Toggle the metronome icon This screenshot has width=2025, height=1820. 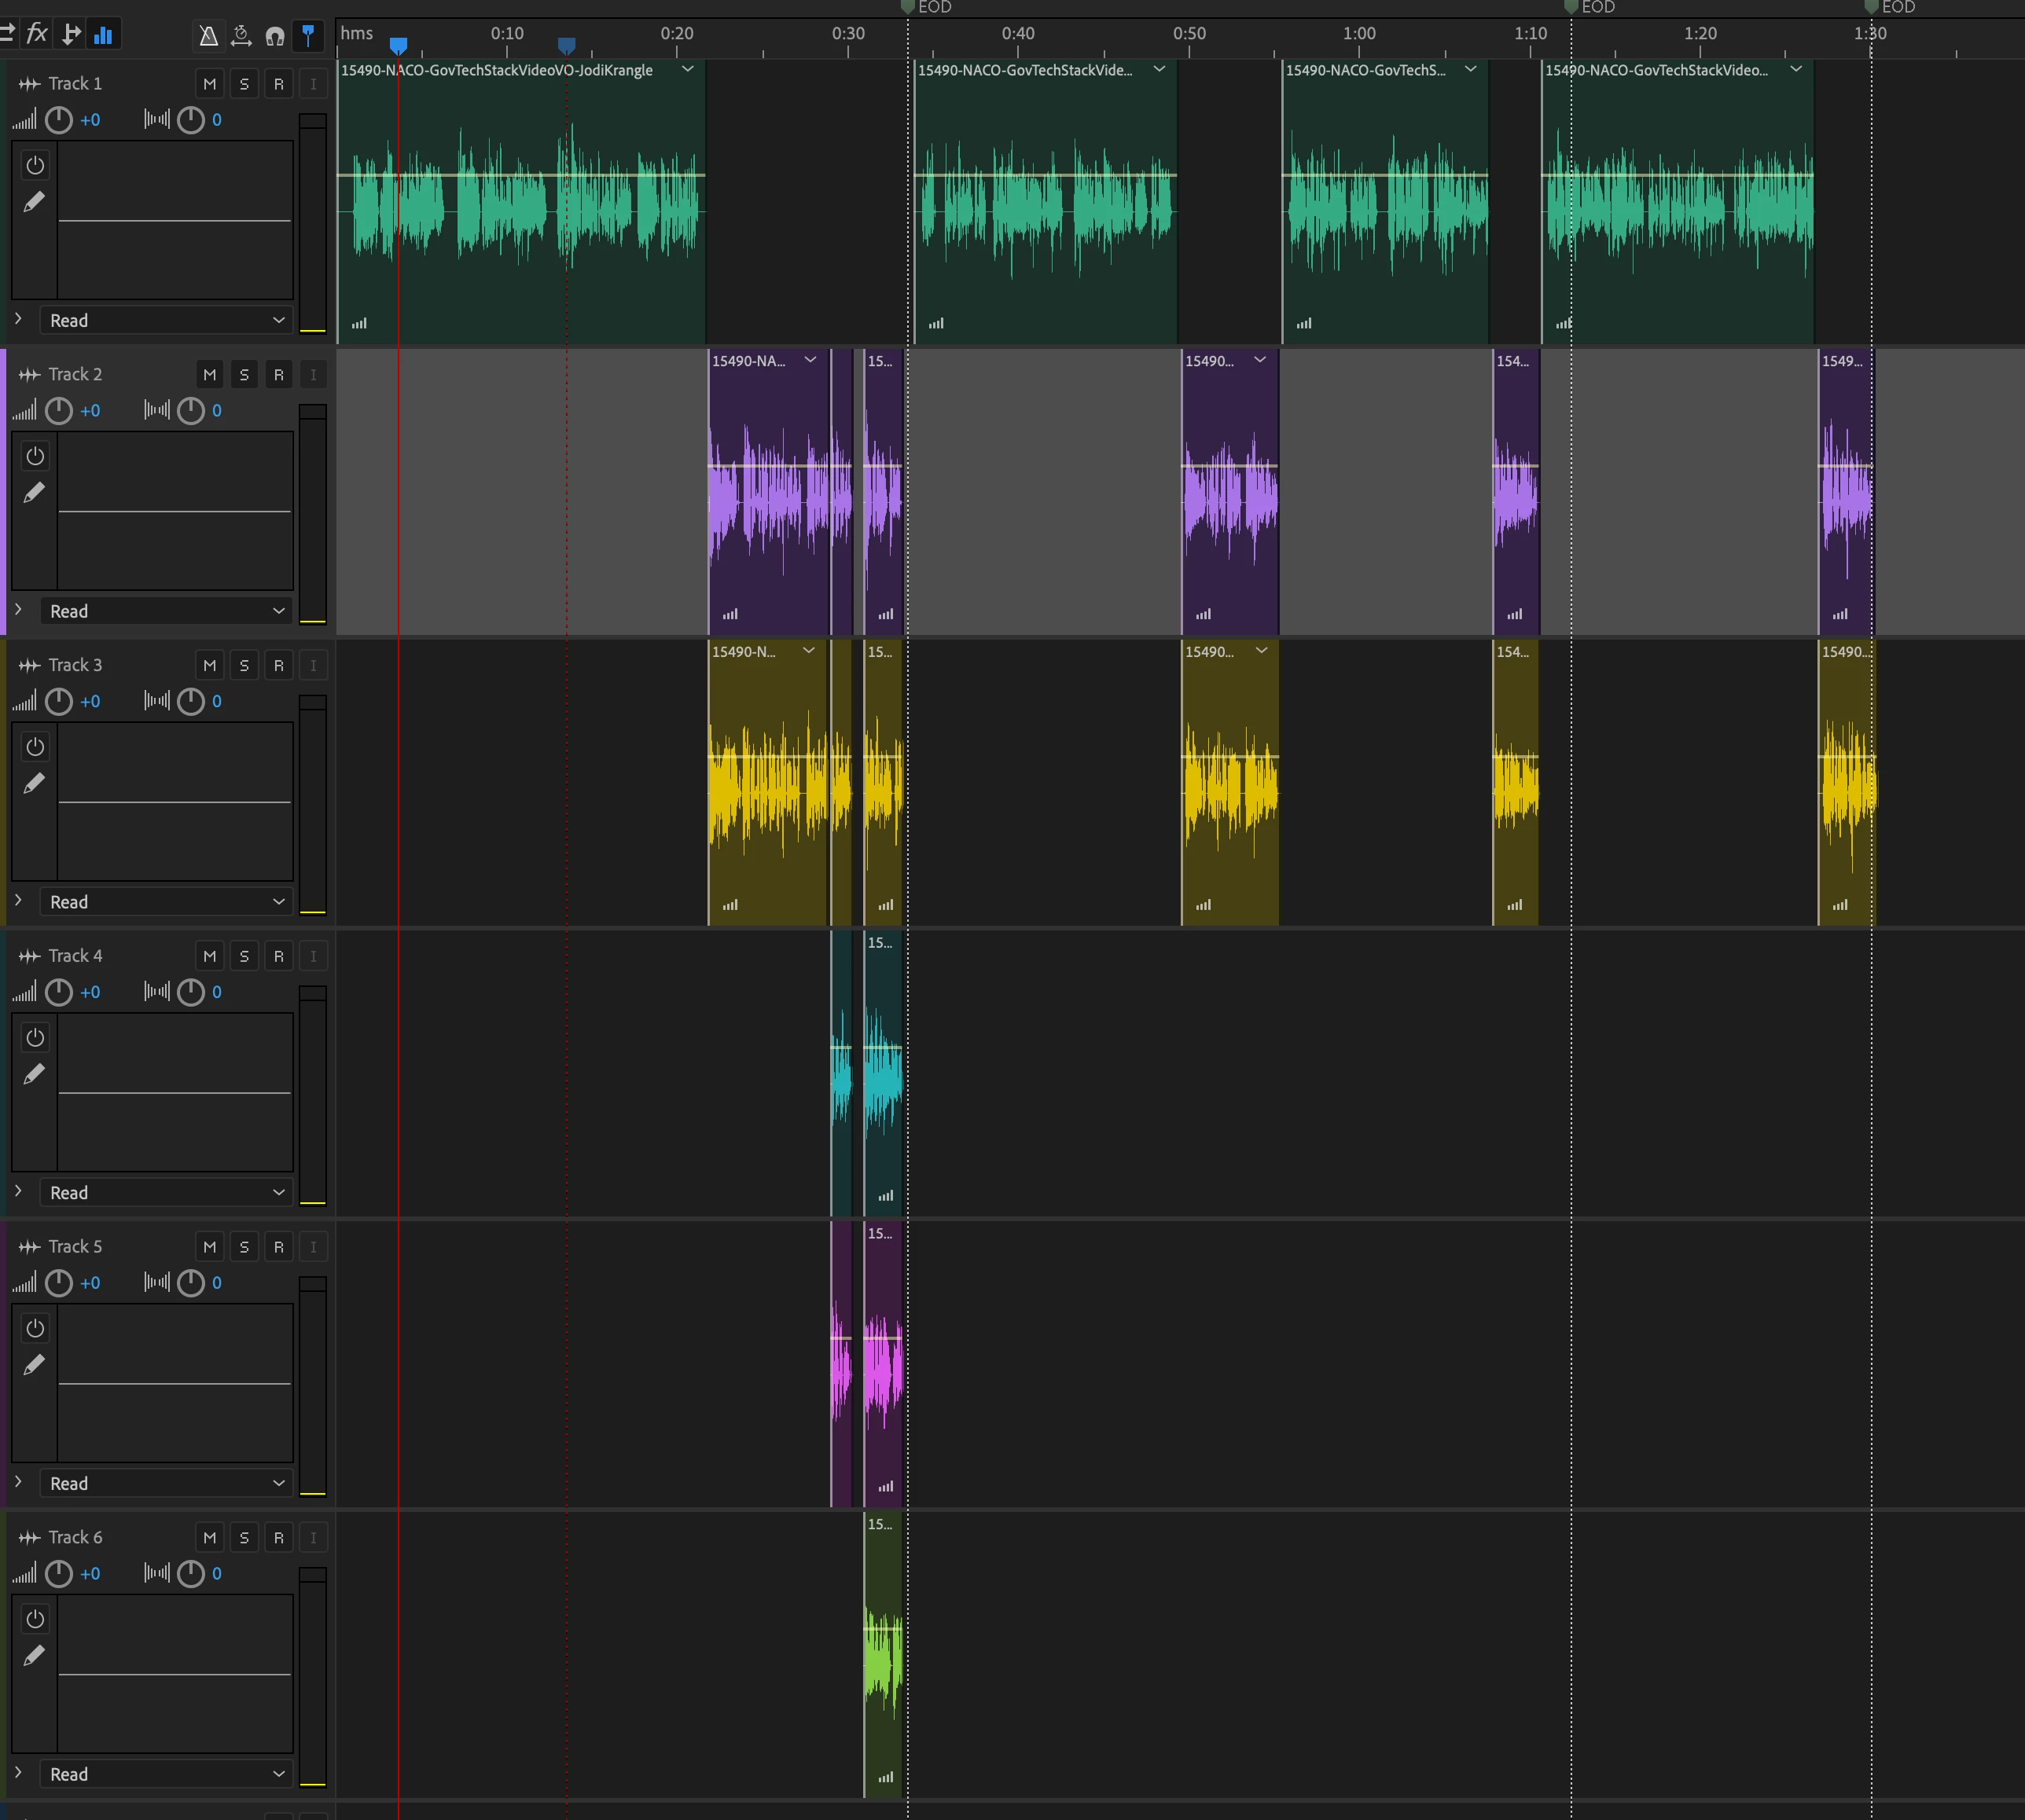coord(208,36)
